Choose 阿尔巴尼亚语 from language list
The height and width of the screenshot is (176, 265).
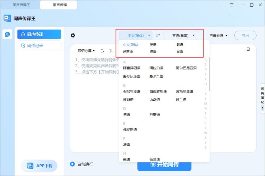pyautogui.click(x=186, y=68)
